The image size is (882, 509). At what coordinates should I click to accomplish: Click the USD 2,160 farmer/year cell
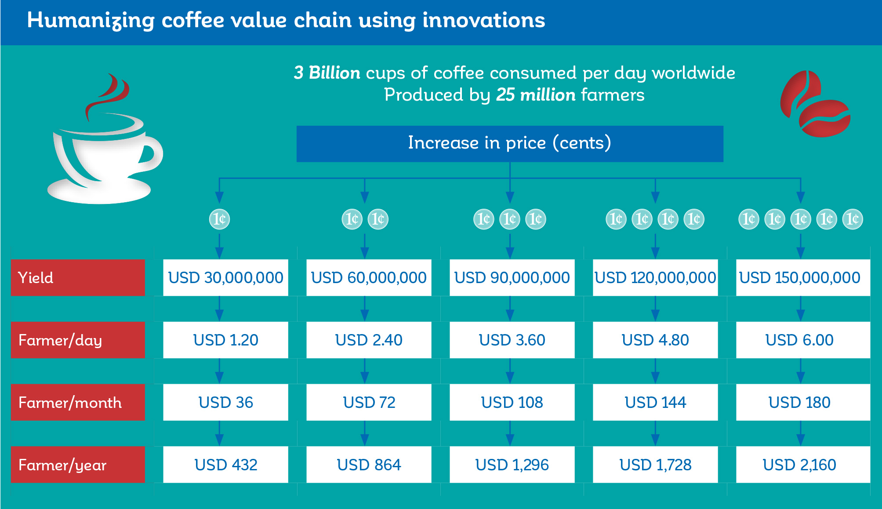click(803, 465)
